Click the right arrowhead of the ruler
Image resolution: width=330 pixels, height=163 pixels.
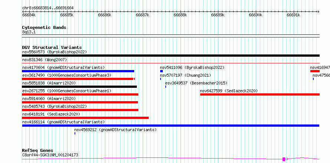[319, 11]
